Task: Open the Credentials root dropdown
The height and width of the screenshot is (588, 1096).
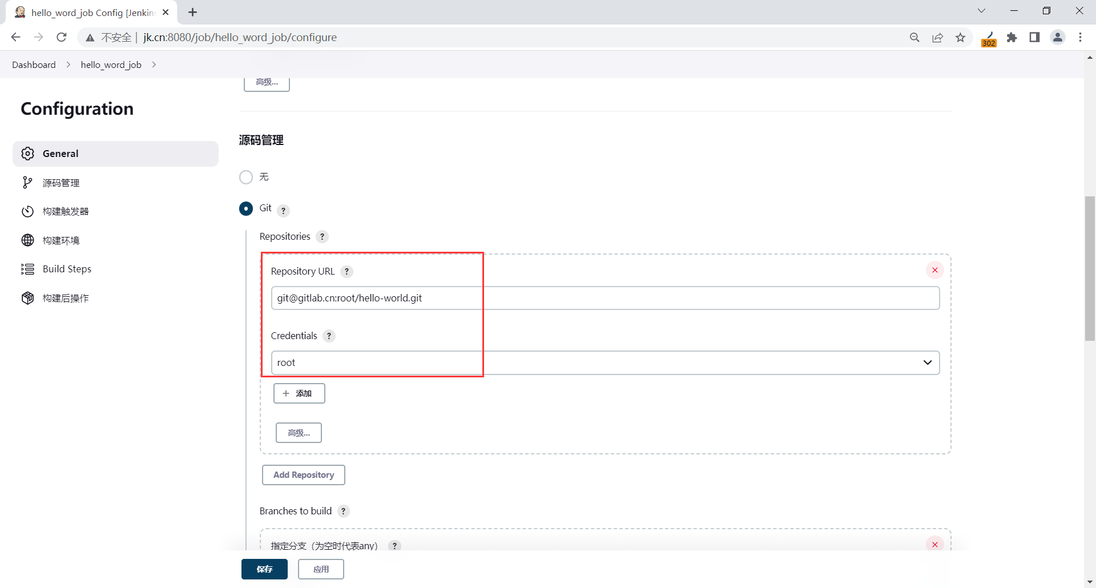Action: (605, 363)
